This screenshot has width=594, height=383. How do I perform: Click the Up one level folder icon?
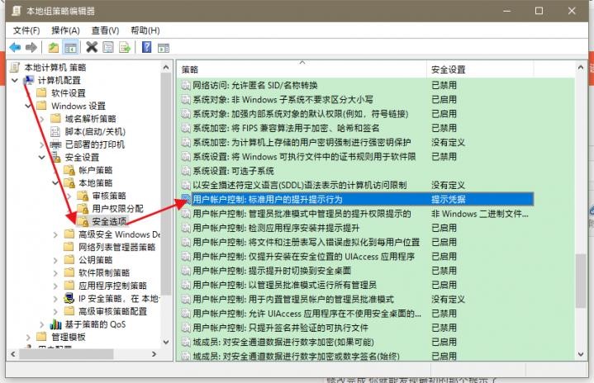(x=54, y=47)
